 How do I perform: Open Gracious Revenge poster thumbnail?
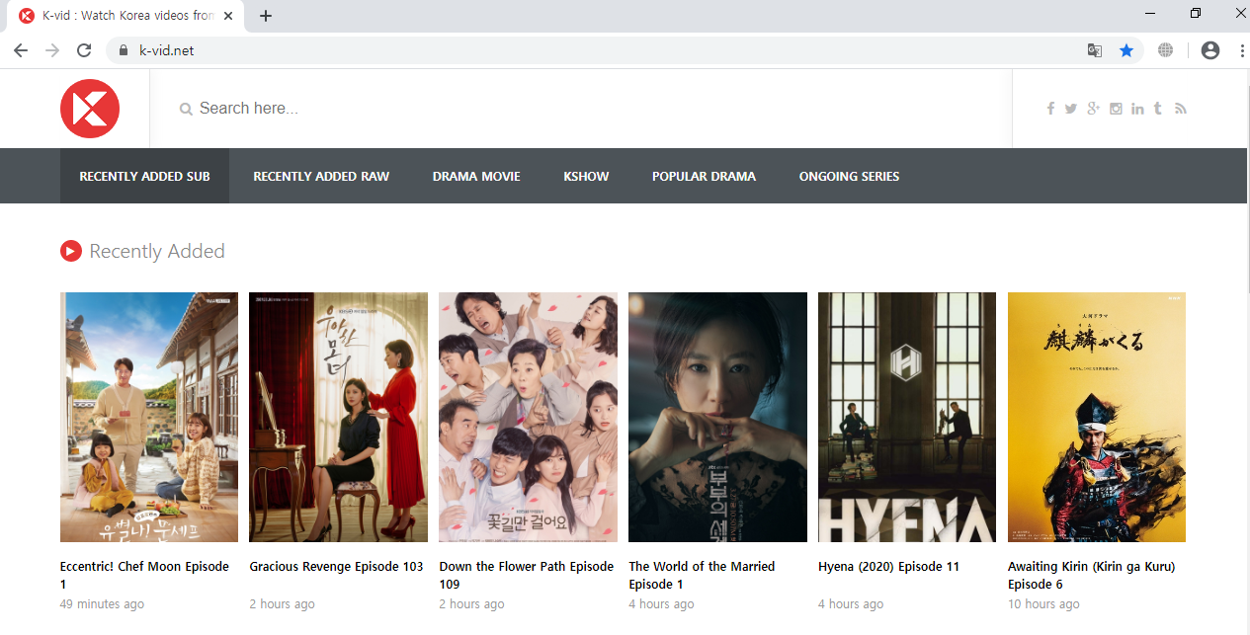pyautogui.click(x=338, y=417)
